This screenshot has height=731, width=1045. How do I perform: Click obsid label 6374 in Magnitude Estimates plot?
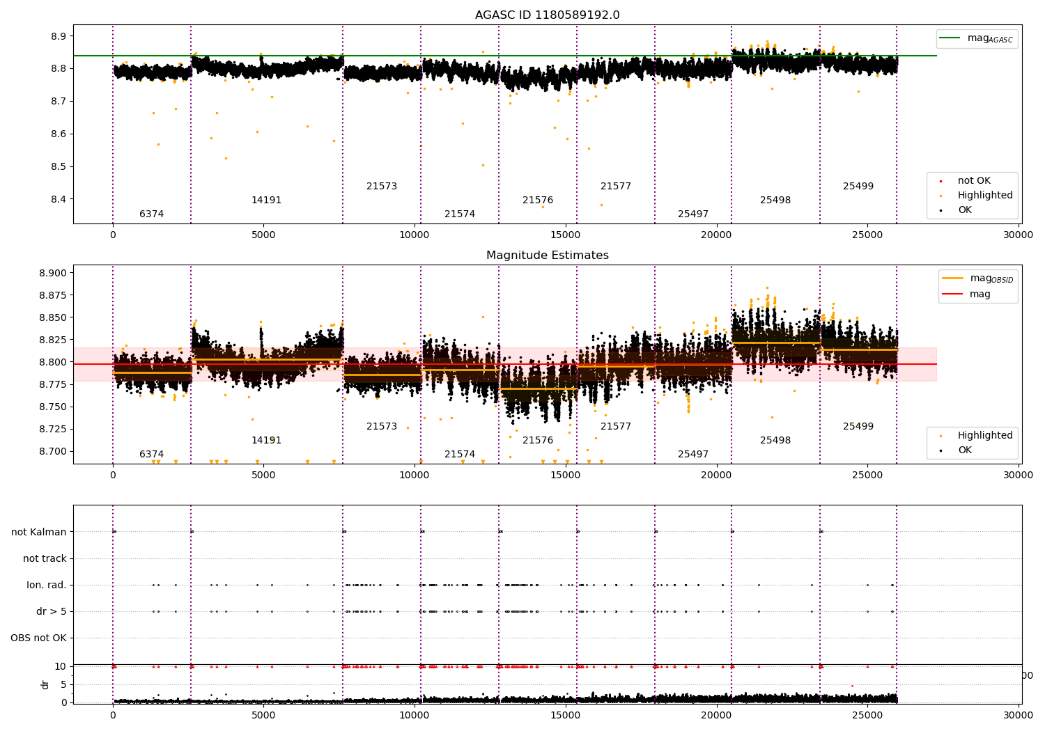coord(151,455)
